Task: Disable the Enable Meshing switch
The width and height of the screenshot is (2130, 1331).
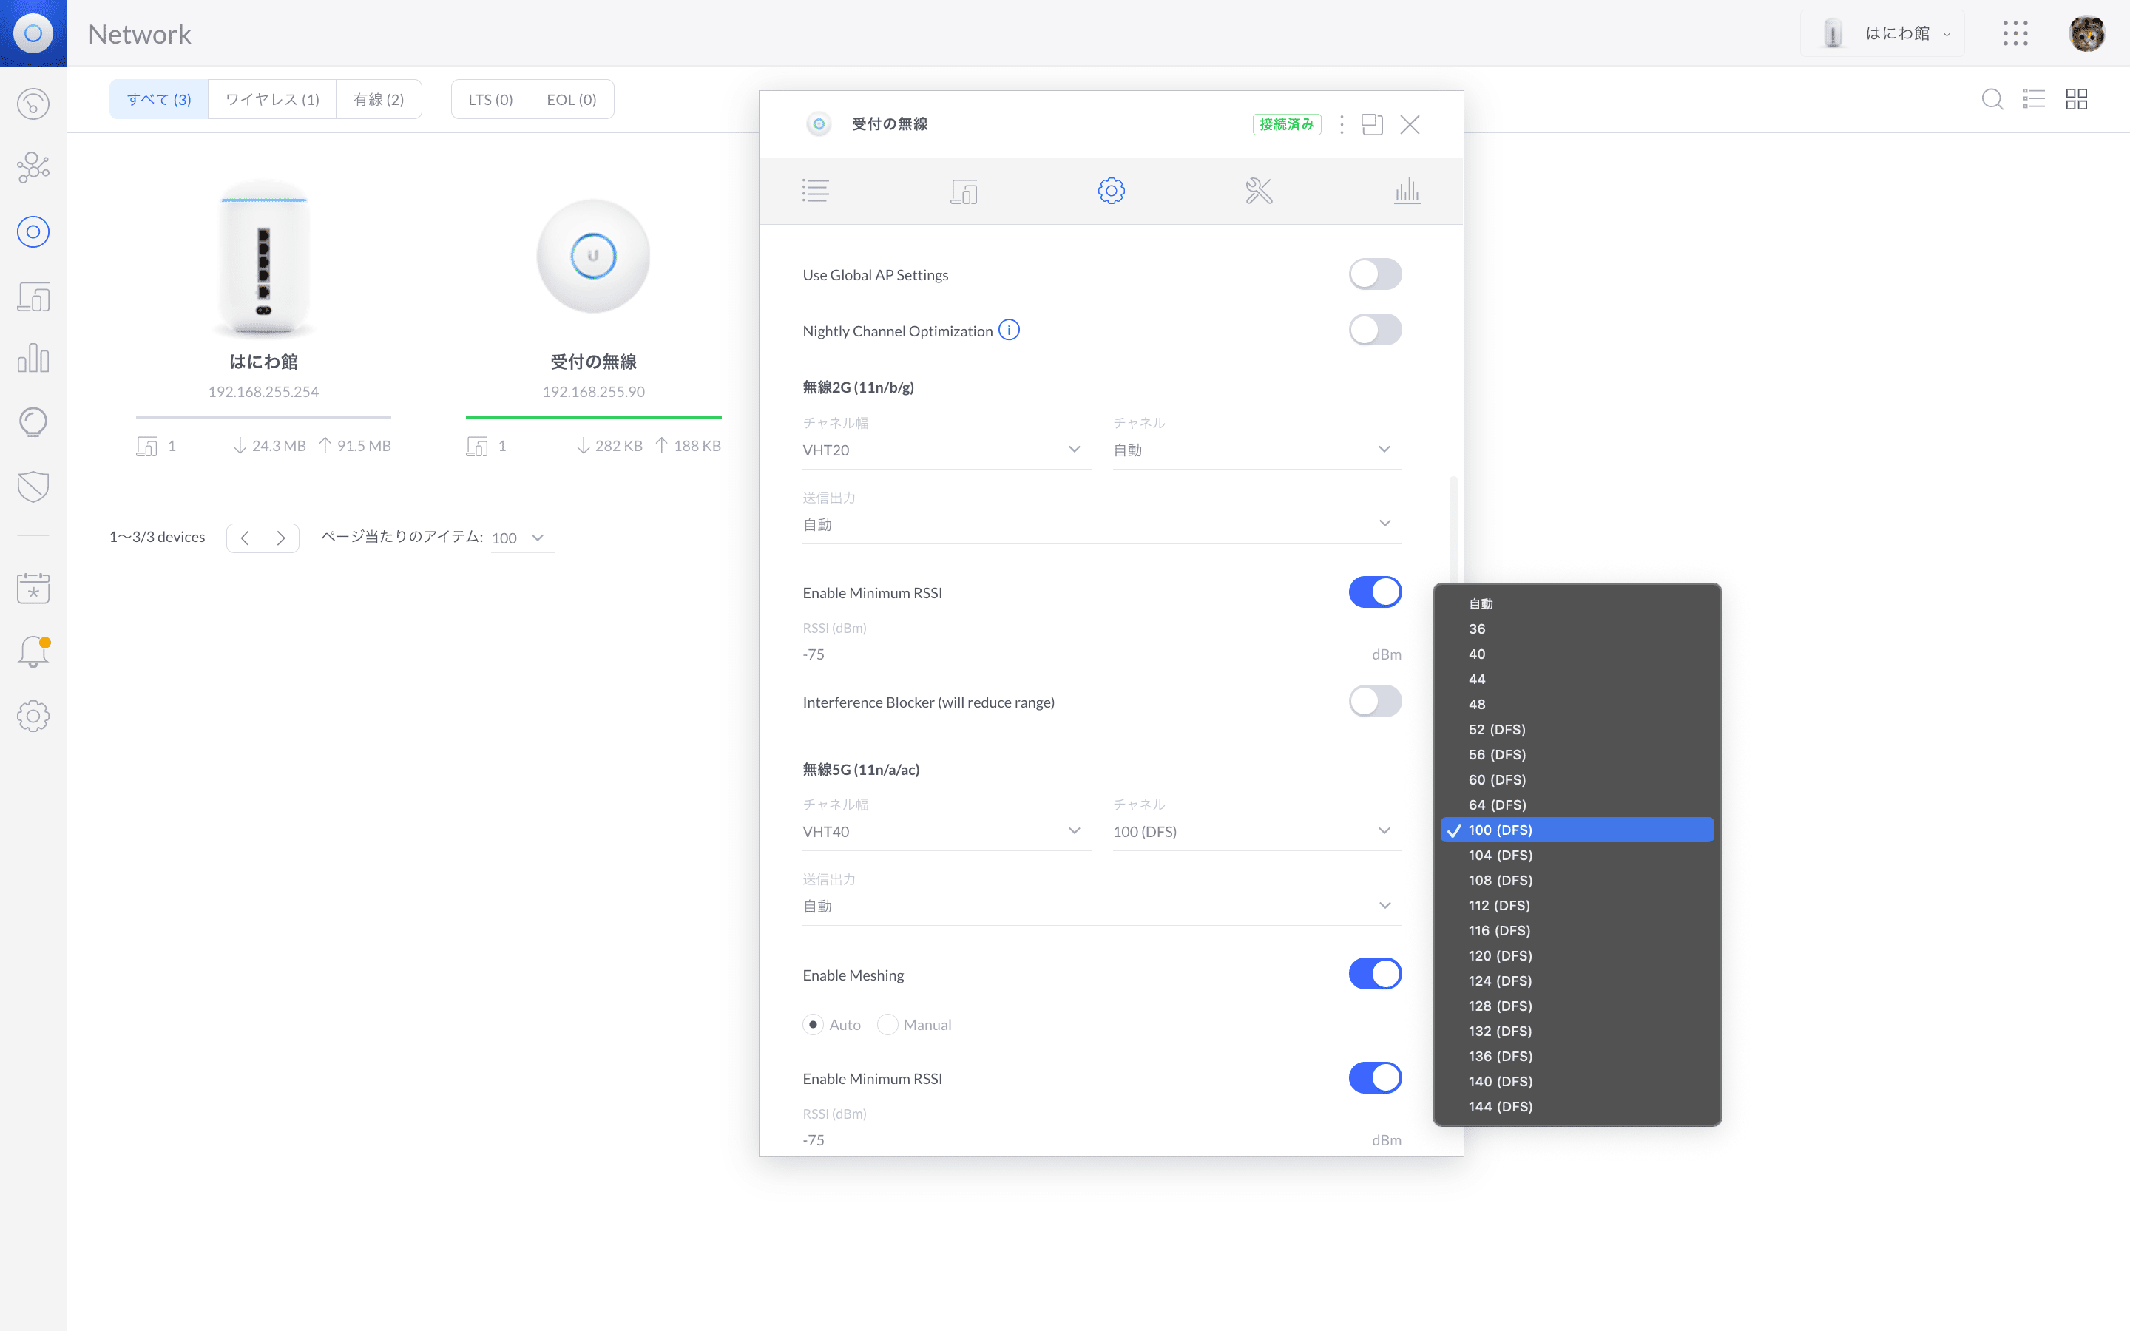Action: pyautogui.click(x=1375, y=974)
